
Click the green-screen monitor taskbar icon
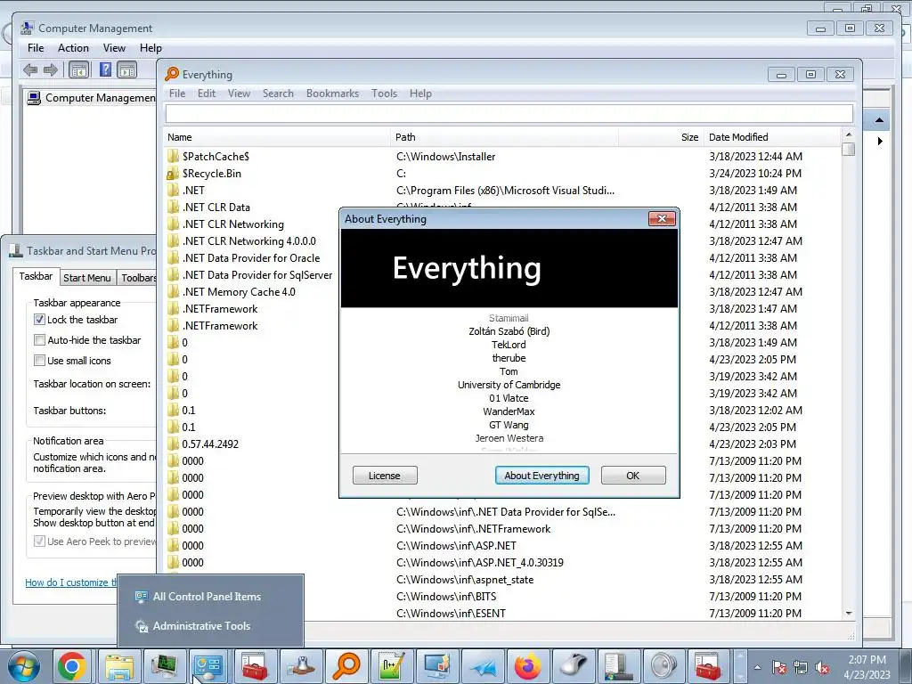(164, 666)
